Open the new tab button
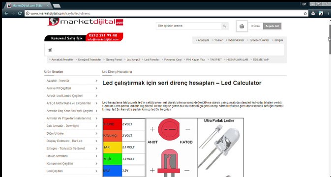The image size is (331, 177). point(57,6)
